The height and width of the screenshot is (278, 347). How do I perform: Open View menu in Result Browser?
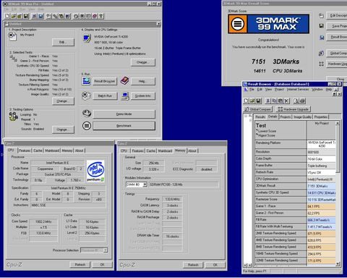[x=268, y=90]
